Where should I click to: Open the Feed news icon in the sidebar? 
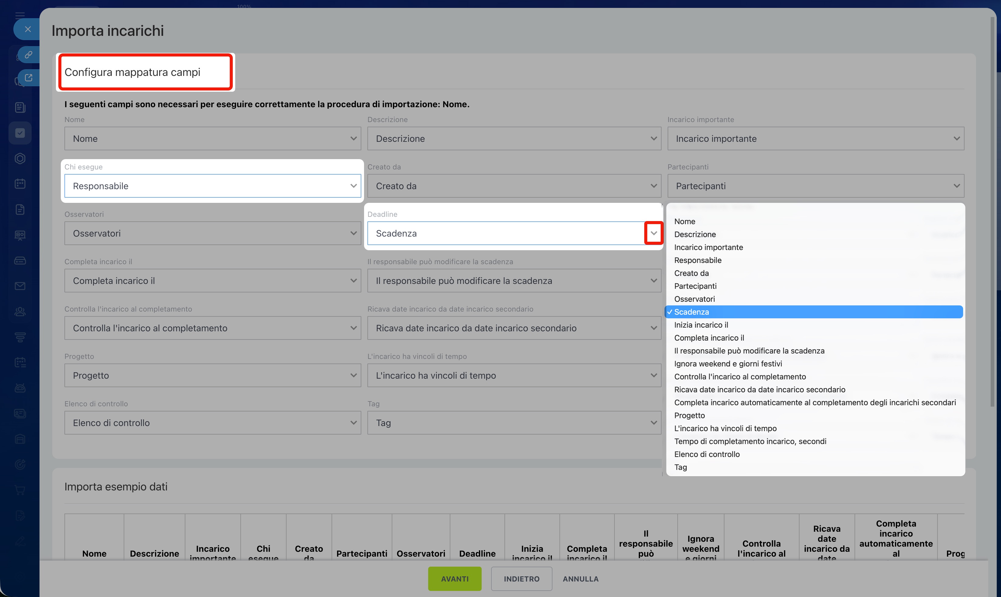coord(20,107)
